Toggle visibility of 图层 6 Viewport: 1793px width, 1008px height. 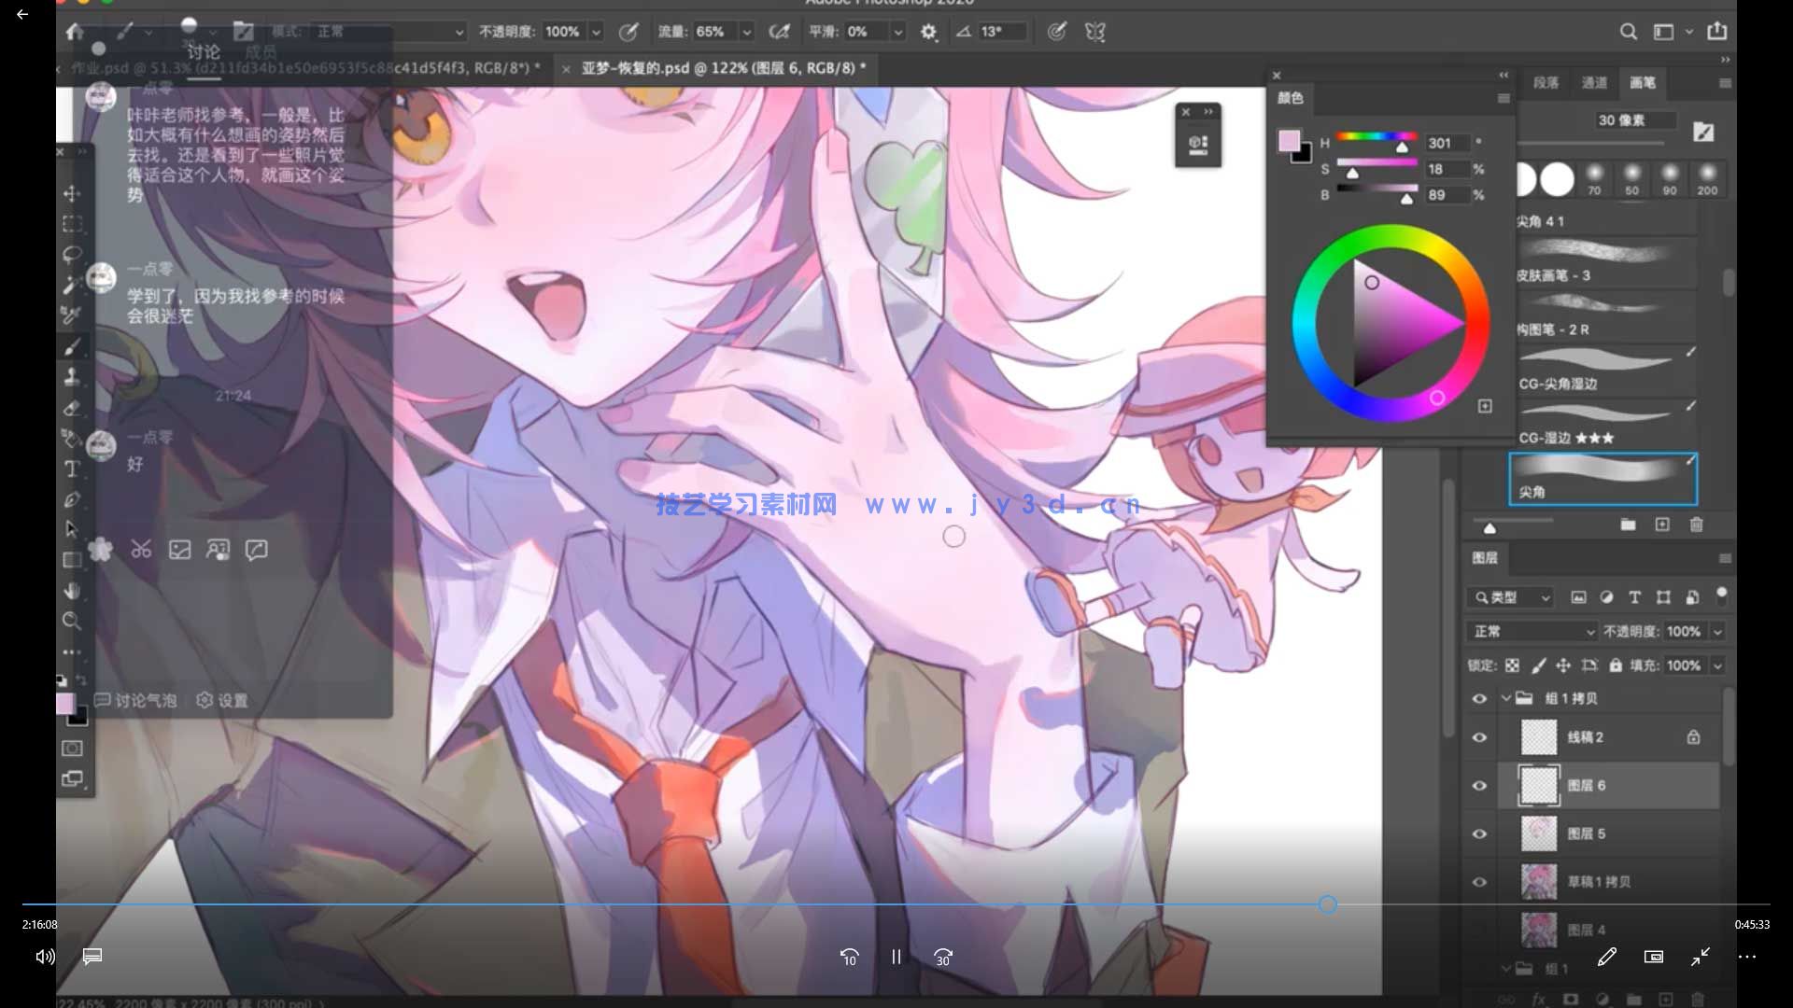pyautogui.click(x=1479, y=786)
